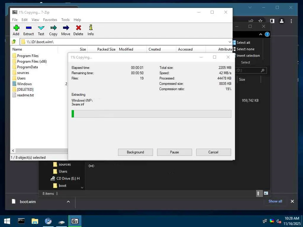Close the browser downloads bar
Screen dimensions: 303x227
292,201
